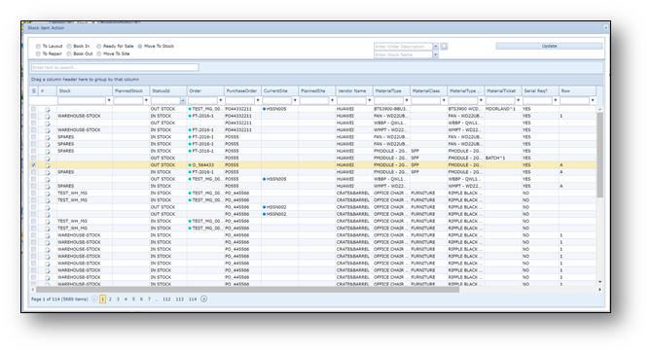Open the Order column filter dropdown

(x=220, y=100)
